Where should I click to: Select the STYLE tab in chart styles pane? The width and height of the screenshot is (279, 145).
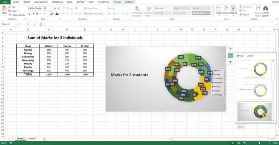[240, 56]
